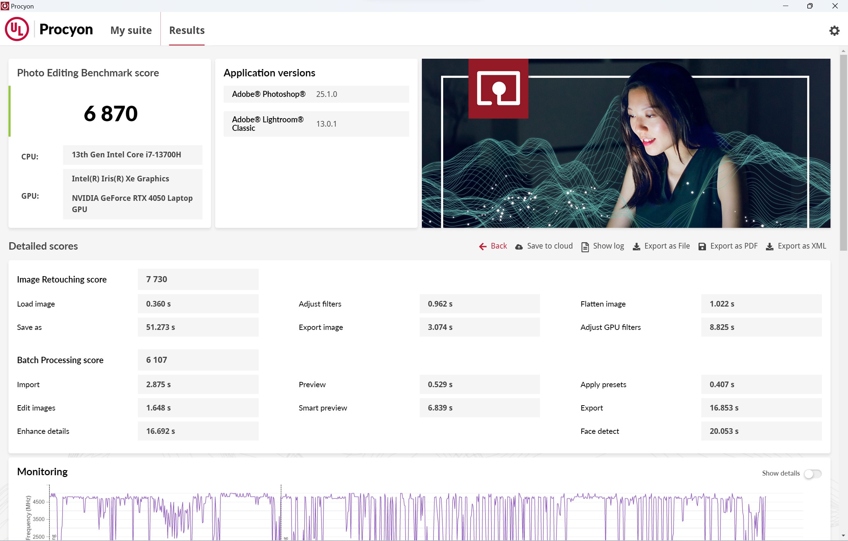The image size is (848, 541).
Task: Click the Export as XML download icon
Action: 769,247
